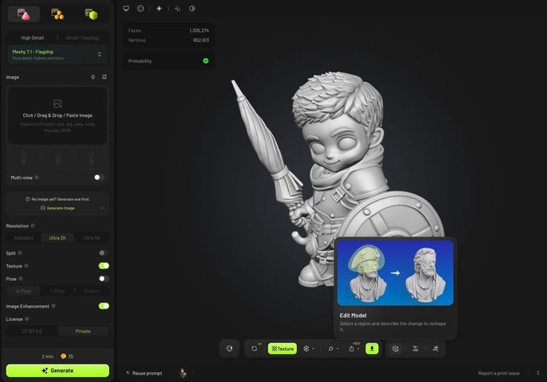Select the A-Pose option
Image resolution: width=547 pixels, height=382 pixels.
click(x=24, y=291)
